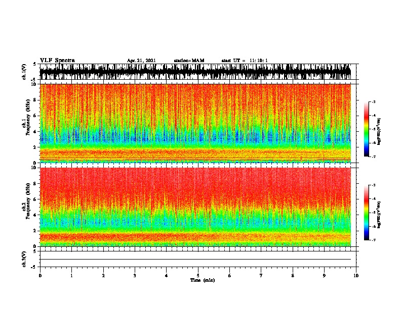401x309 pixels.
Task: Click the "-7" label on ch.2 color scale
Action: [x=374, y=240]
